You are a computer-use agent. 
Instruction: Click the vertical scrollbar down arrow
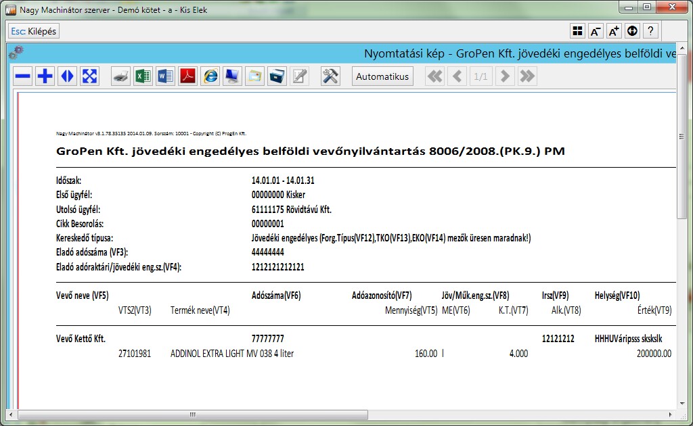pyautogui.click(x=682, y=403)
